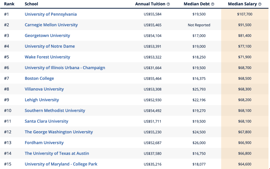Click the Median Debt help icon
The height and width of the screenshot is (169, 270).
coord(213,4)
